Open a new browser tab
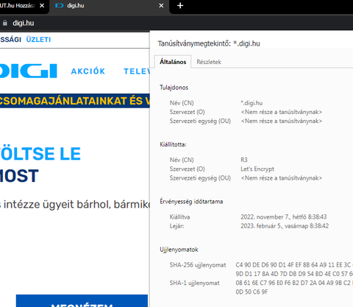Screen dimensions: 353x307 (x=180, y=5)
